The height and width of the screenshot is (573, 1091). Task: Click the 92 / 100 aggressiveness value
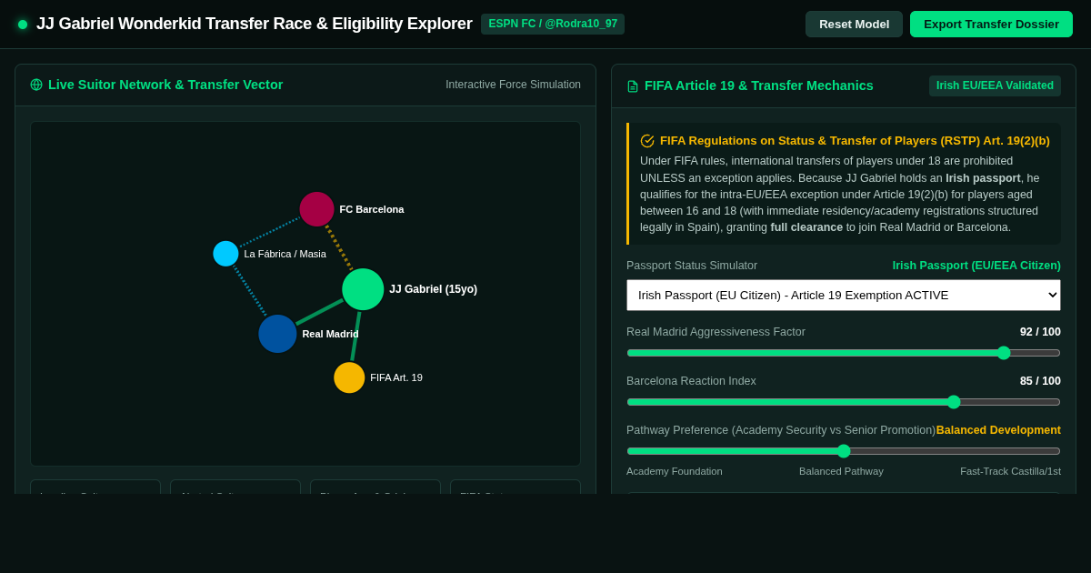(x=1040, y=332)
